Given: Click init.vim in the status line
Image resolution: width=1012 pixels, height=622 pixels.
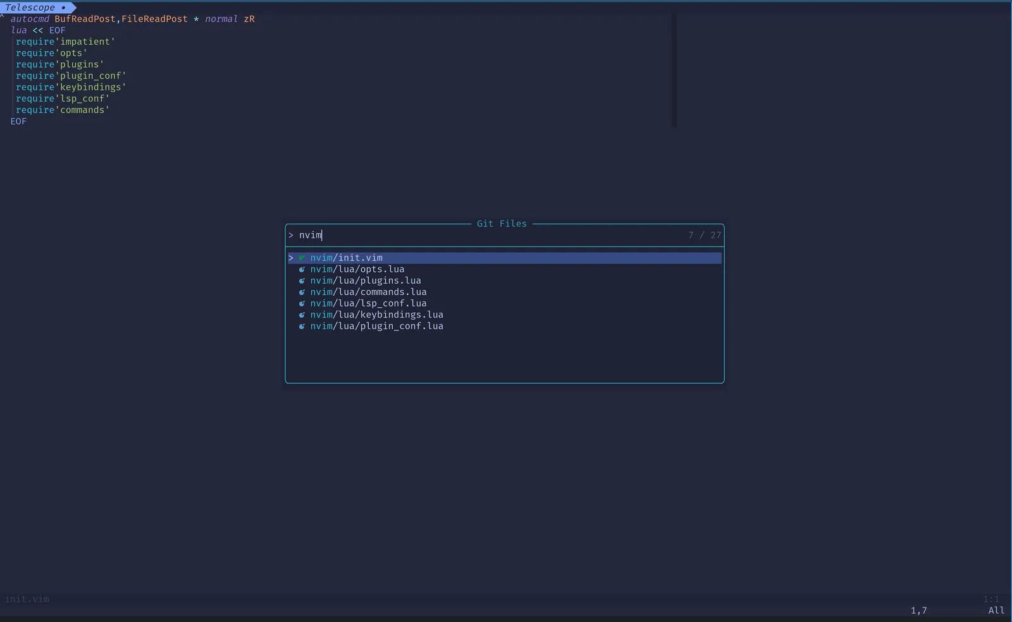Looking at the screenshot, I should click(27, 599).
